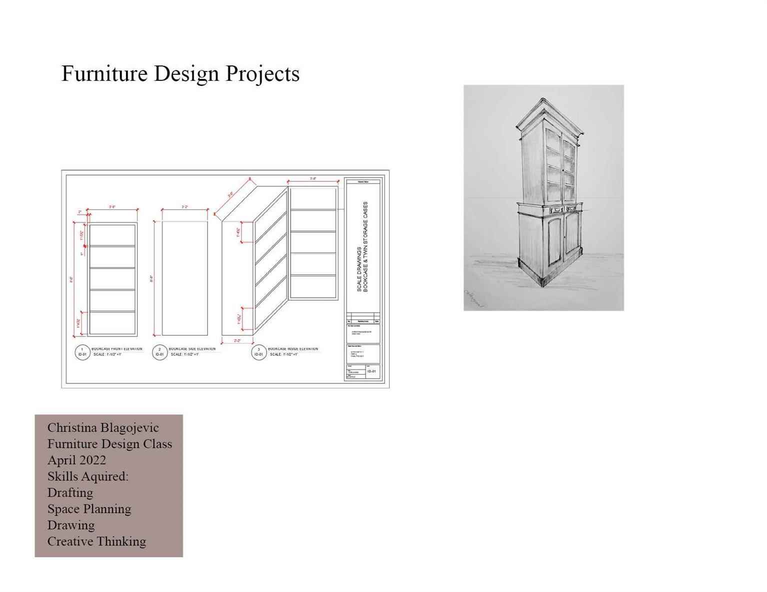
Task: Click the 'BOOKCASE & TWIN STORAGE CASES' title
Action: tap(365, 247)
